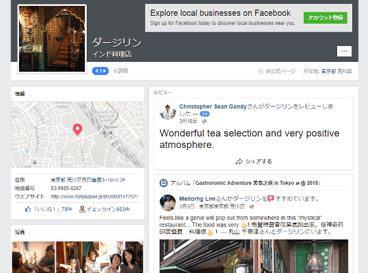
Task: Click the 5-star badge on Christopher's review
Action: pos(204,114)
